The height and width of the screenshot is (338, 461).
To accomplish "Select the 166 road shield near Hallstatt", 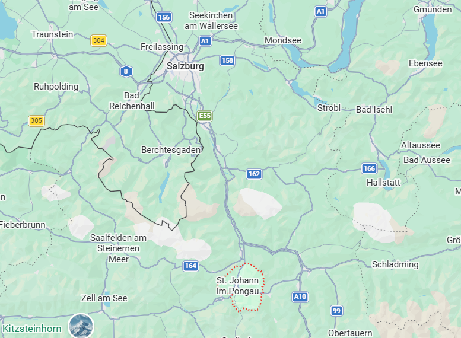I will pyautogui.click(x=369, y=168).
